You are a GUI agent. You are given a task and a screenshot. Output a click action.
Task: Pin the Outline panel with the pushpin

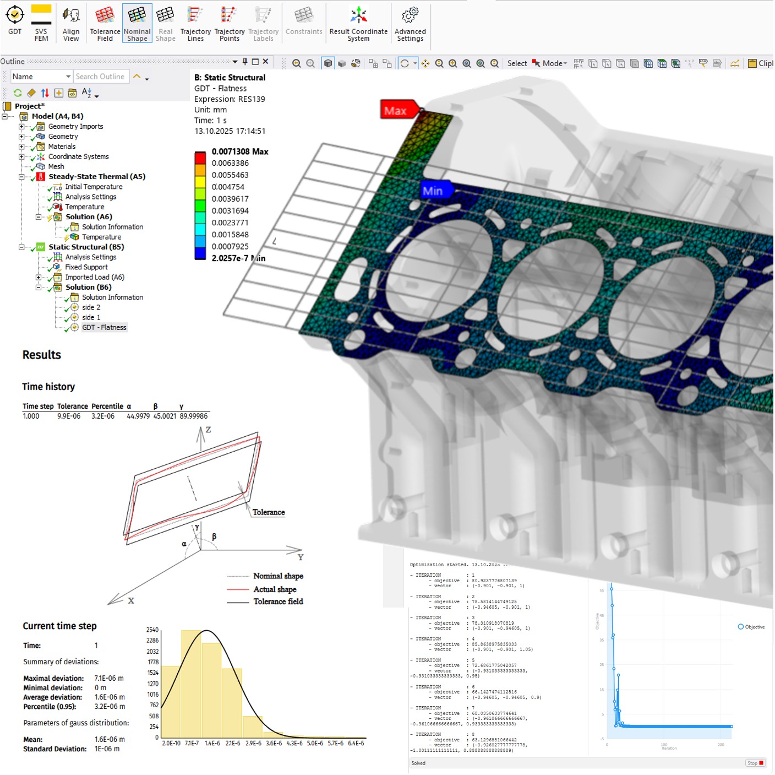[245, 62]
